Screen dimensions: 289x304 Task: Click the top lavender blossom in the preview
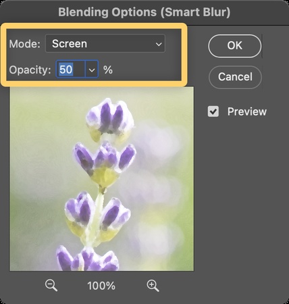tap(110, 120)
